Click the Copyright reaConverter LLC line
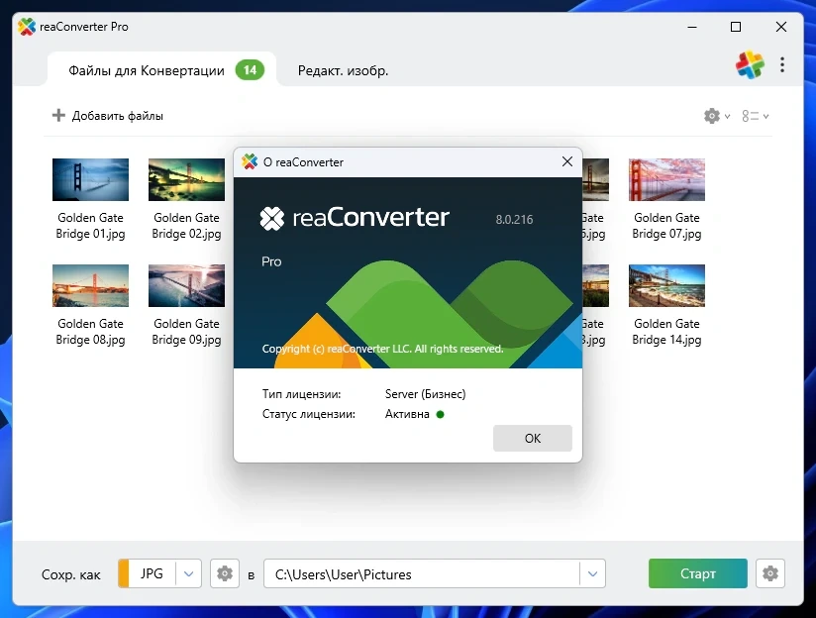The height and width of the screenshot is (618, 816). coord(382,349)
